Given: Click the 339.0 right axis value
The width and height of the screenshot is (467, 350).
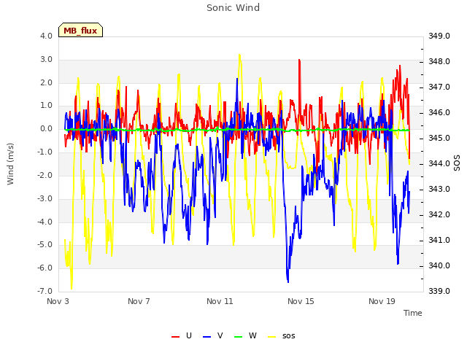Looking at the screenshot, I should pyautogui.click(x=439, y=291).
